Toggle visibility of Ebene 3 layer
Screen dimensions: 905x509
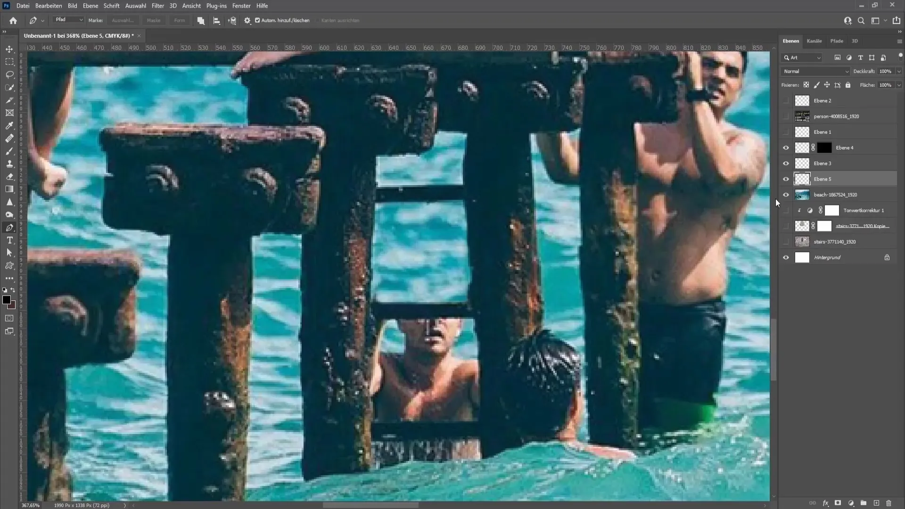pos(786,163)
